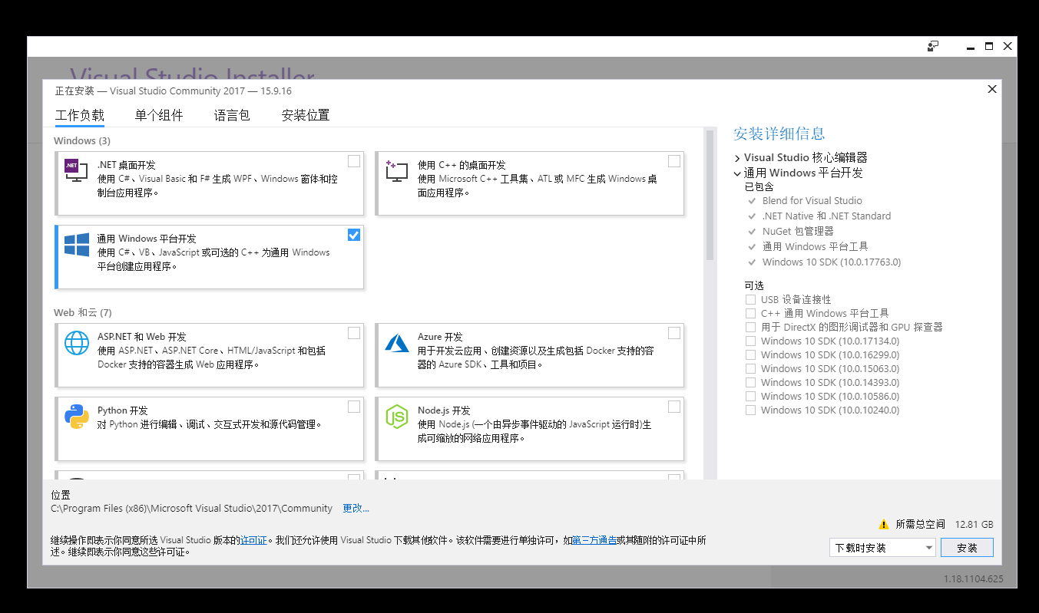Uncheck 通用 Windows 平台开发 workload

click(x=354, y=235)
